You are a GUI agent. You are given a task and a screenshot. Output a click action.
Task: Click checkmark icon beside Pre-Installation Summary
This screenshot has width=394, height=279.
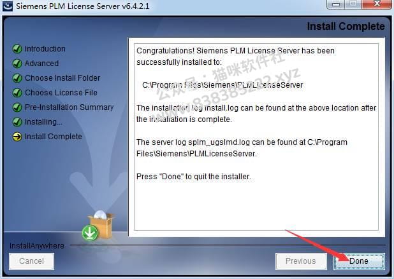click(17, 107)
